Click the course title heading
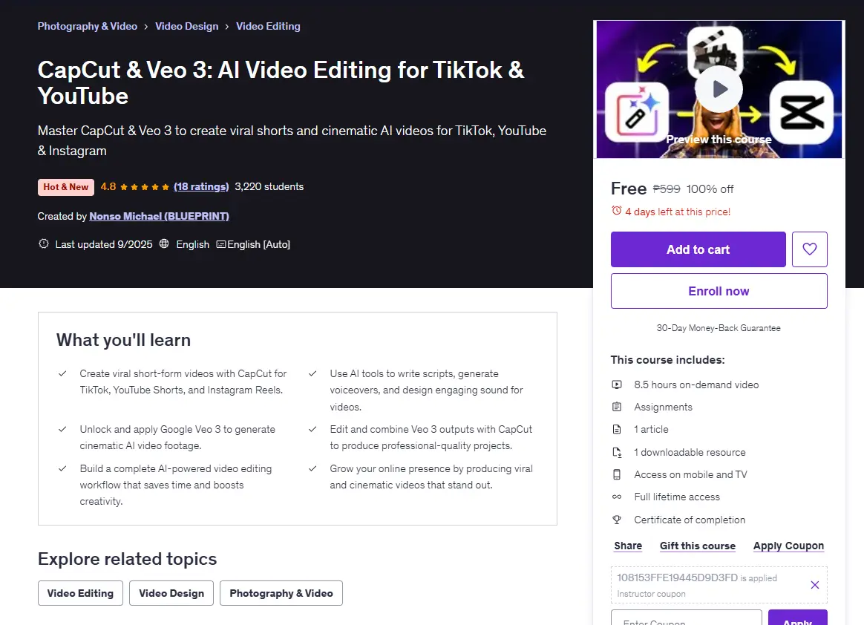The width and height of the screenshot is (864, 625). [x=281, y=82]
